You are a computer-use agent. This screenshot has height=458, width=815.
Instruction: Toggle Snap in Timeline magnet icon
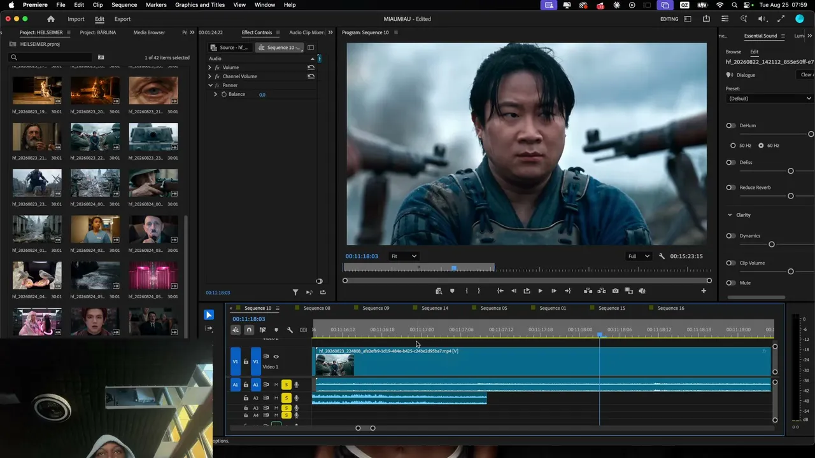[249, 330]
